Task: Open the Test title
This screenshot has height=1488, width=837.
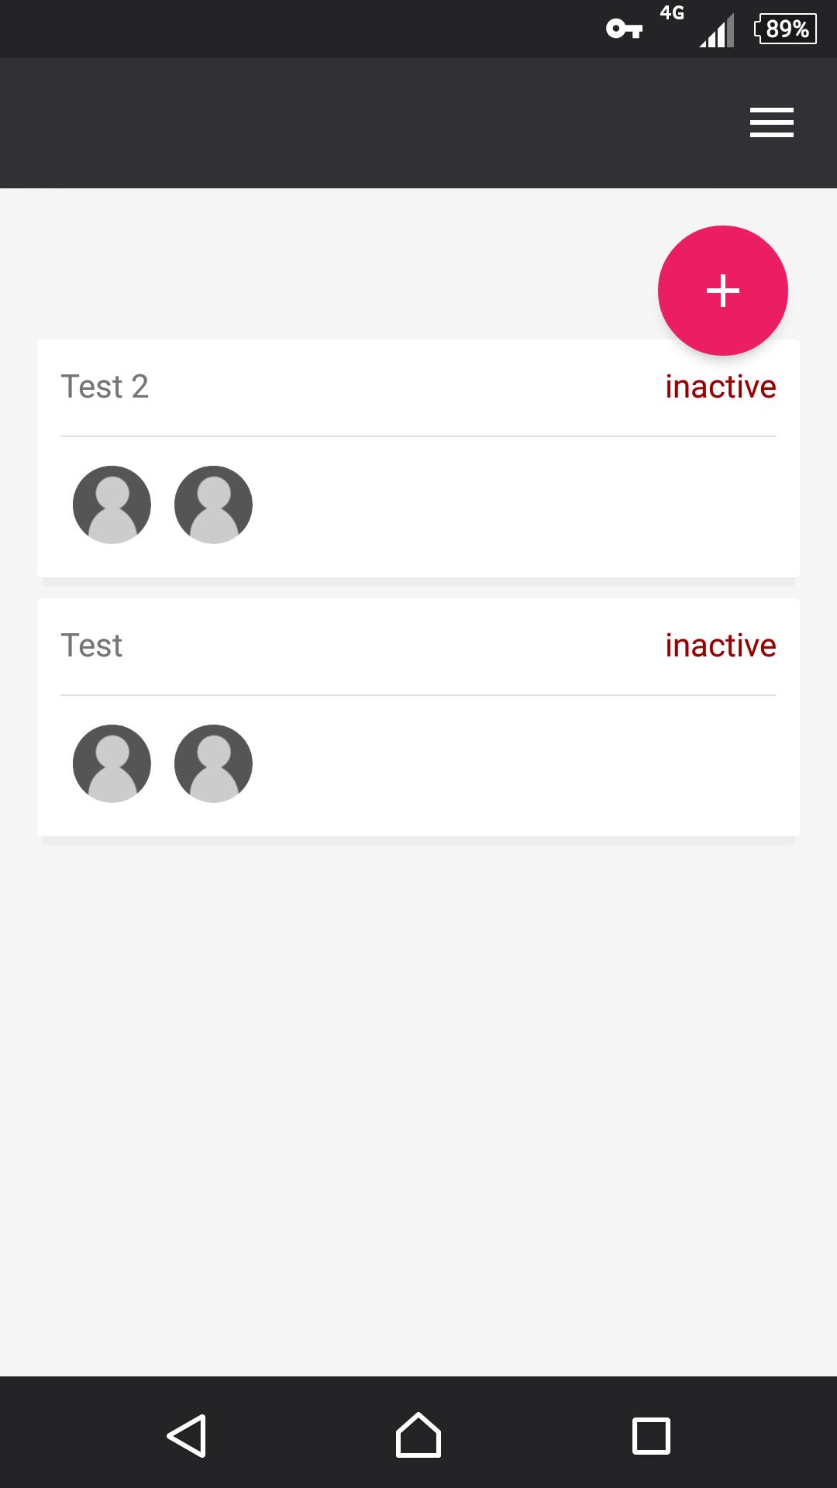Action: (x=91, y=646)
